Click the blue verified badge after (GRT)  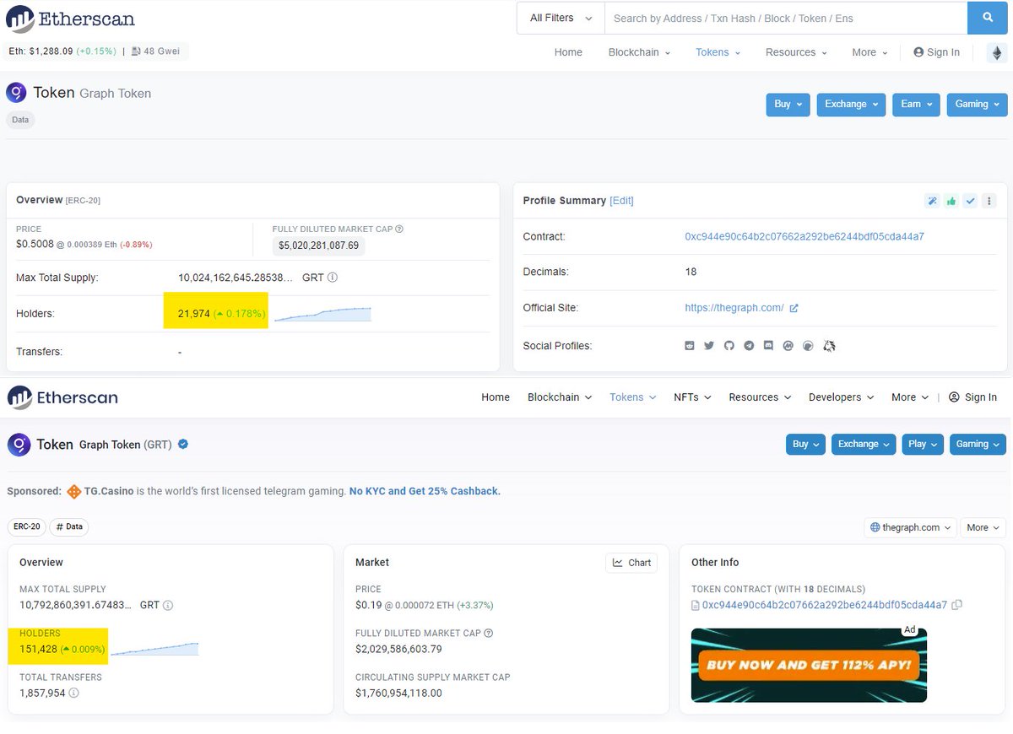[182, 444]
